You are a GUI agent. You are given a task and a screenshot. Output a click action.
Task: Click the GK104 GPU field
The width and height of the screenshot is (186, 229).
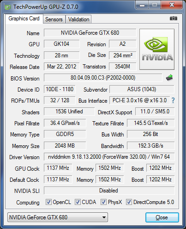point(61,44)
